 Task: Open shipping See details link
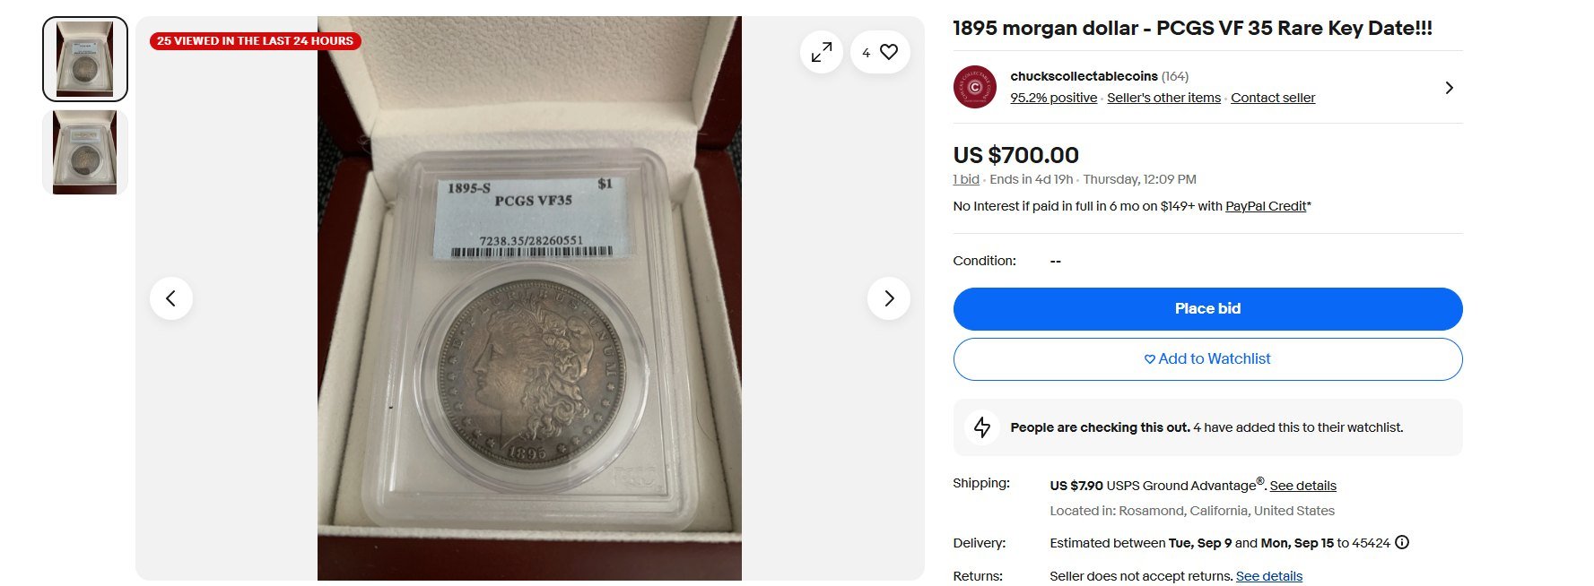1302,486
